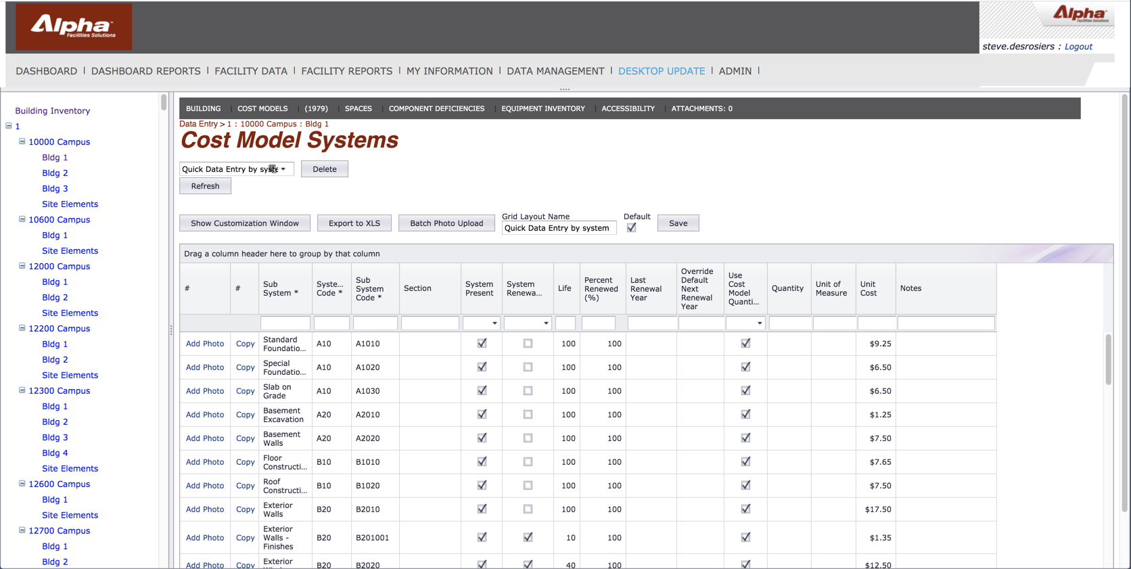
Task: Collapse the 10000 Campus node
Action: (x=22, y=141)
